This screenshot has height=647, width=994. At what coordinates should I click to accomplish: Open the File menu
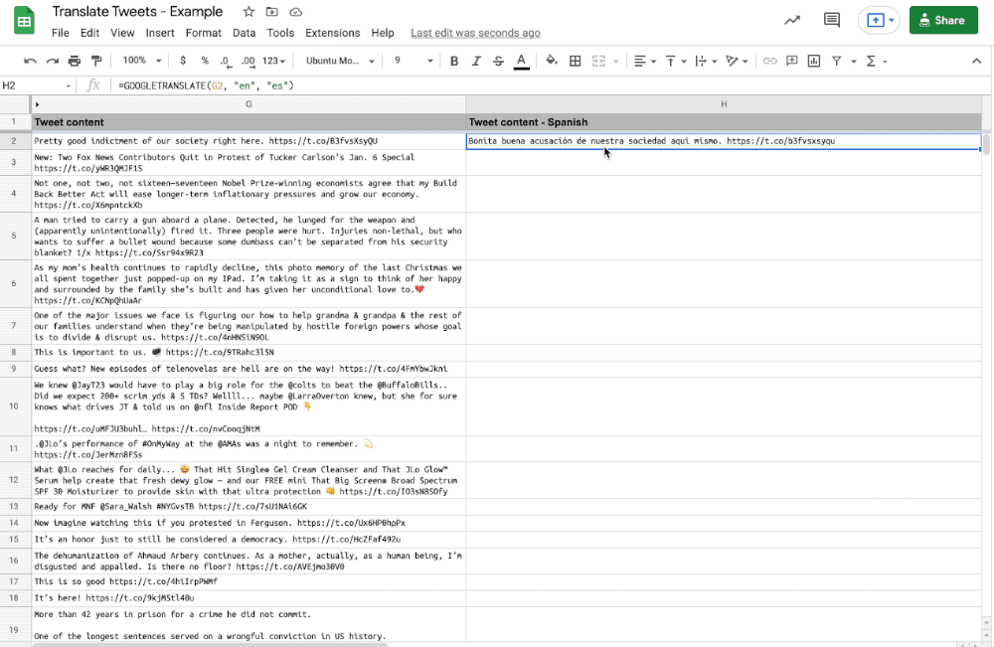(61, 33)
